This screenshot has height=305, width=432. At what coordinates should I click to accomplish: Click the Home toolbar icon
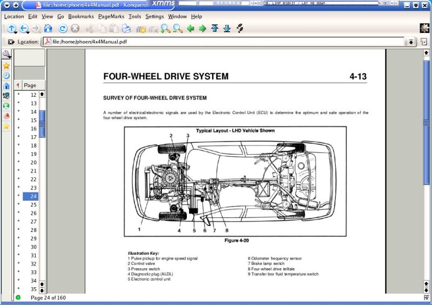[x=48, y=29]
